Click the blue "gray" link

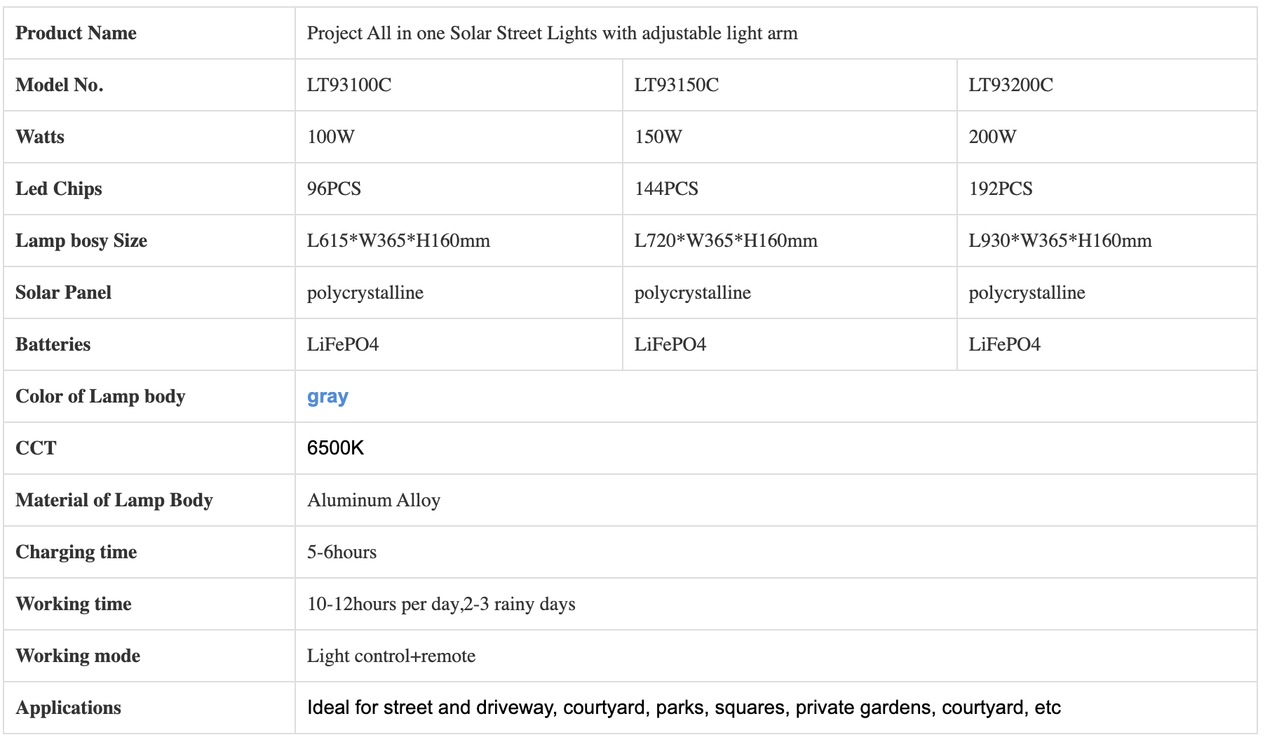tap(327, 397)
